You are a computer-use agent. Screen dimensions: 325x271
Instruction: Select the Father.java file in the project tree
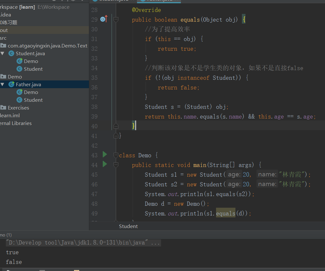[x=28, y=85]
